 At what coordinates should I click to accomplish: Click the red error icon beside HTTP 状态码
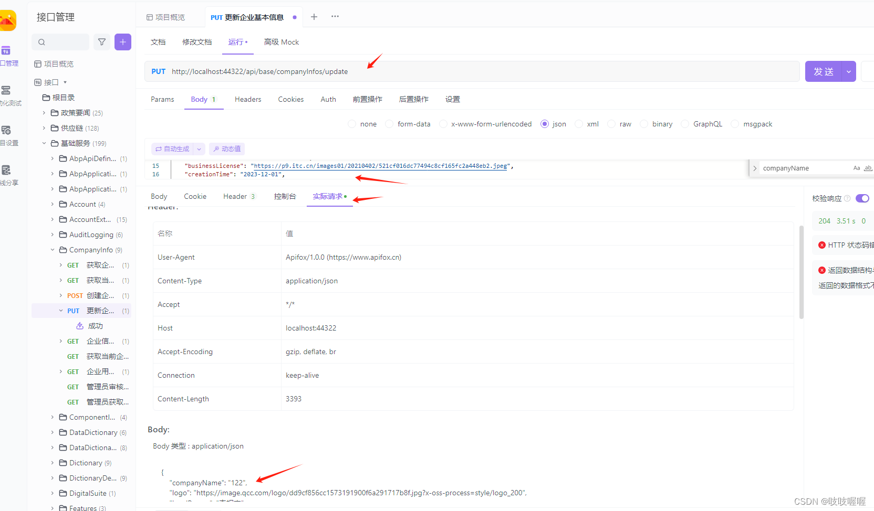click(822, 245)
